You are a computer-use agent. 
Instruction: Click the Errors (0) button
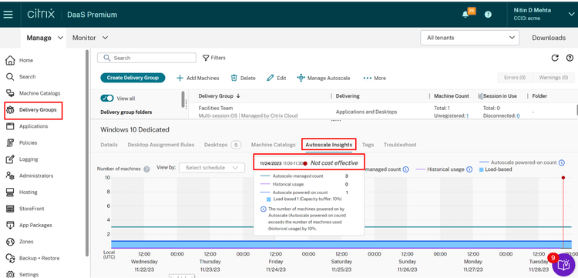(515, 78)
